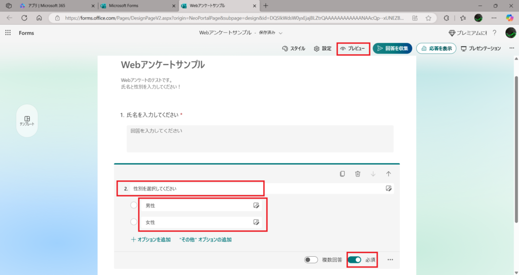Open the top-right more options ellipsis

511,49
